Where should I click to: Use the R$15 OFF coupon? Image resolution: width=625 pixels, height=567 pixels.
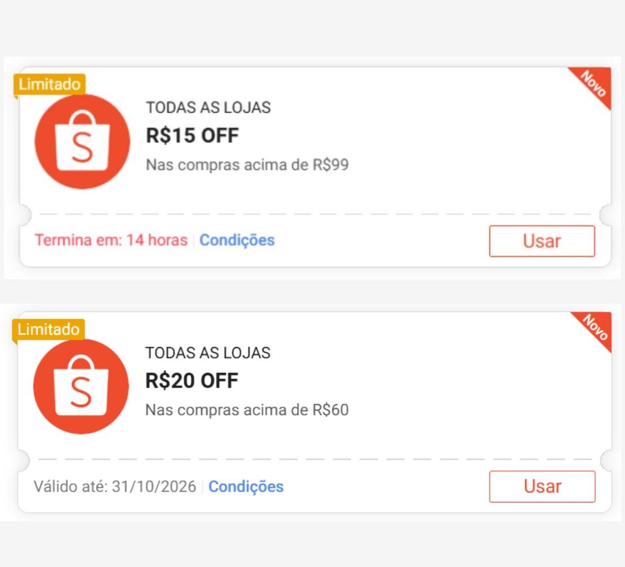coord(542,241)
